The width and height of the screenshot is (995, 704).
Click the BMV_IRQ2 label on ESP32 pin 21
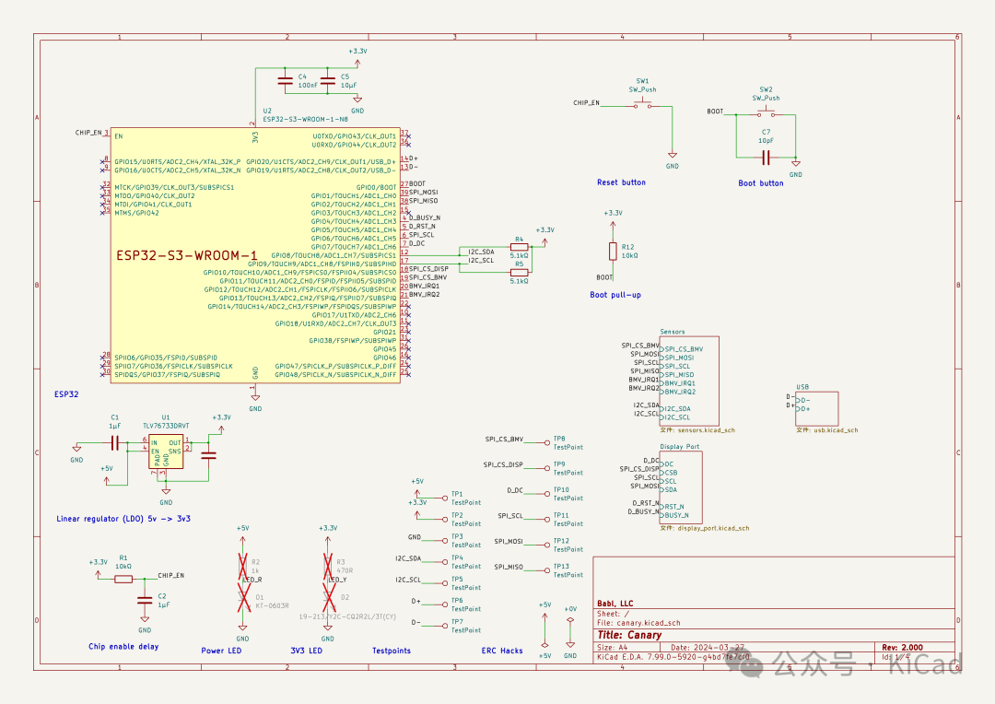(x=424, y=295)
